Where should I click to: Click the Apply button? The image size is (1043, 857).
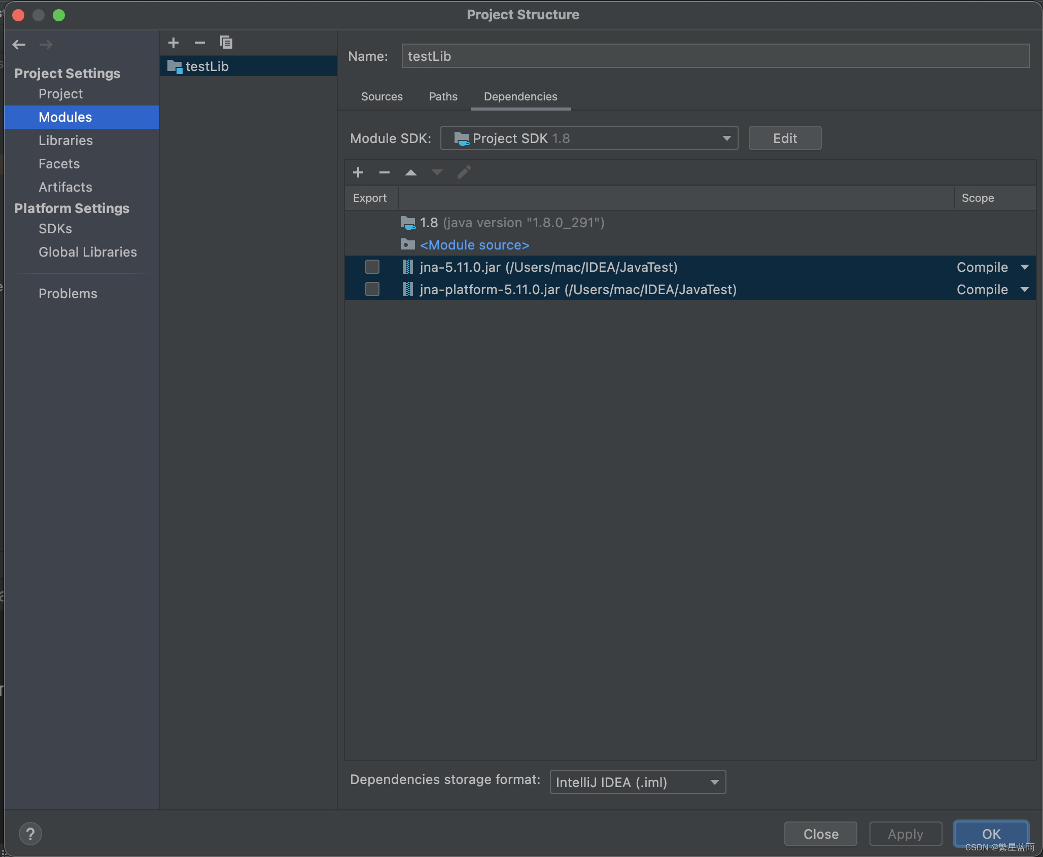click(x=905, y=834)
